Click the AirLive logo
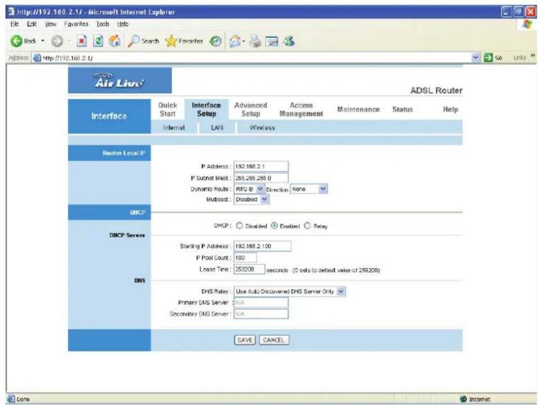The image size is (539, 405). (x=119, y=80)
